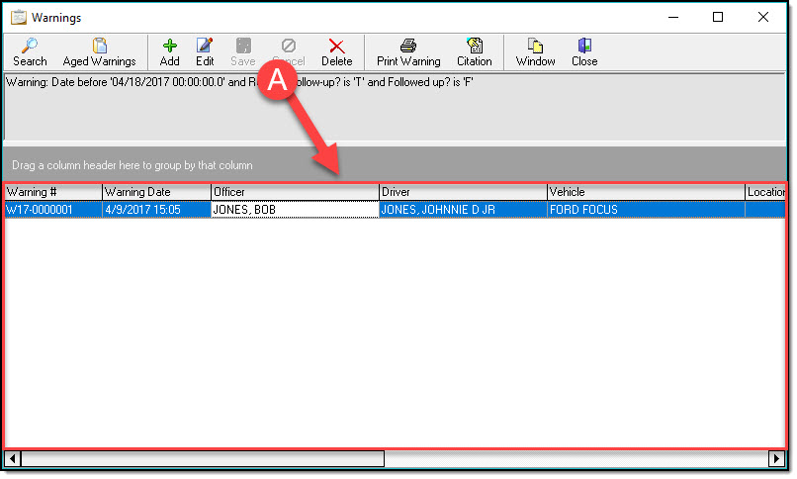This screenshot has width=797, height=479.
Task: Click the Warnings window title bar icon
Action: (18, 17)
